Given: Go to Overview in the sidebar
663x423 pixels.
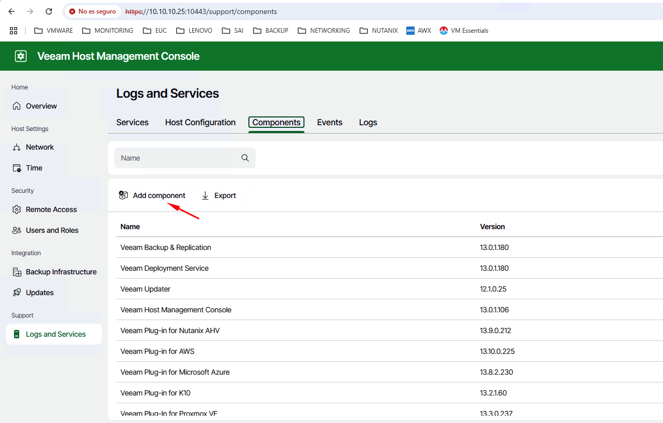Looking at the screenshot, I should click(54, 106).
